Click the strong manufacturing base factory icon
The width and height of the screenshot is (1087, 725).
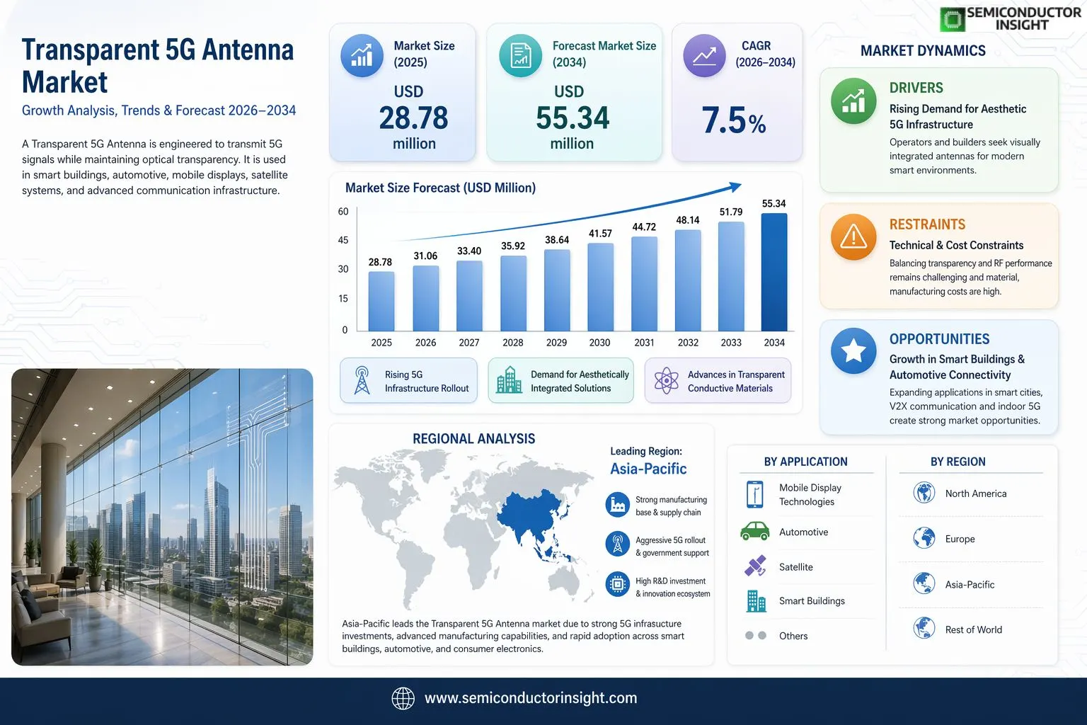tap(618, 505)
